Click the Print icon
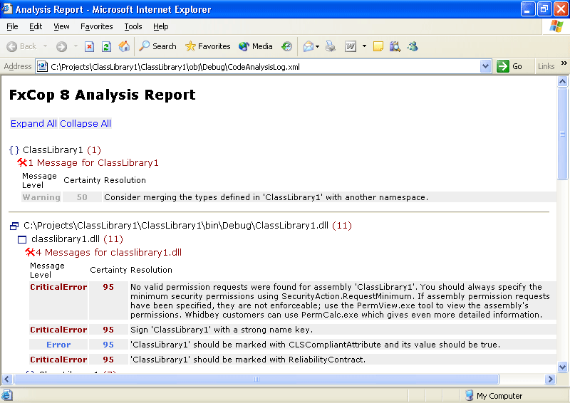Viewport: 570px width, 403px height. coord(330,46)
